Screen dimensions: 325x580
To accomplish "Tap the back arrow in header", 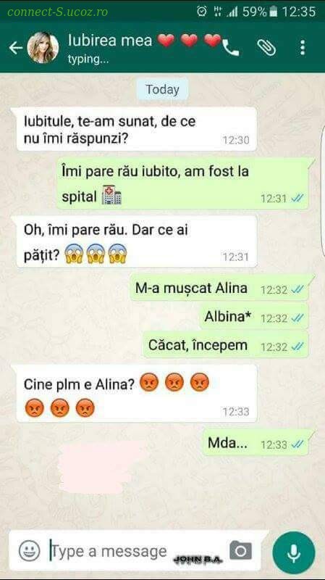I will click(15, 48).
